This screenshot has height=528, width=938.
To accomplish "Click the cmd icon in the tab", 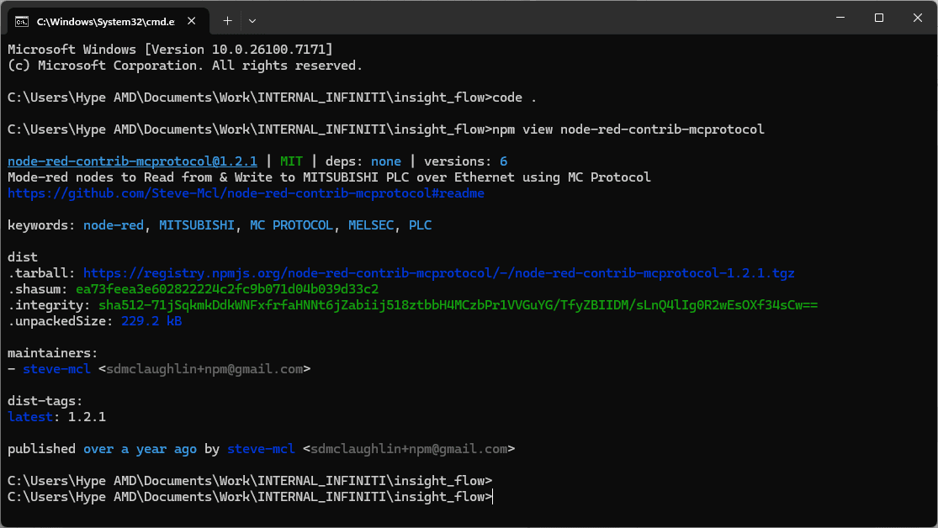I will (22, 22).
